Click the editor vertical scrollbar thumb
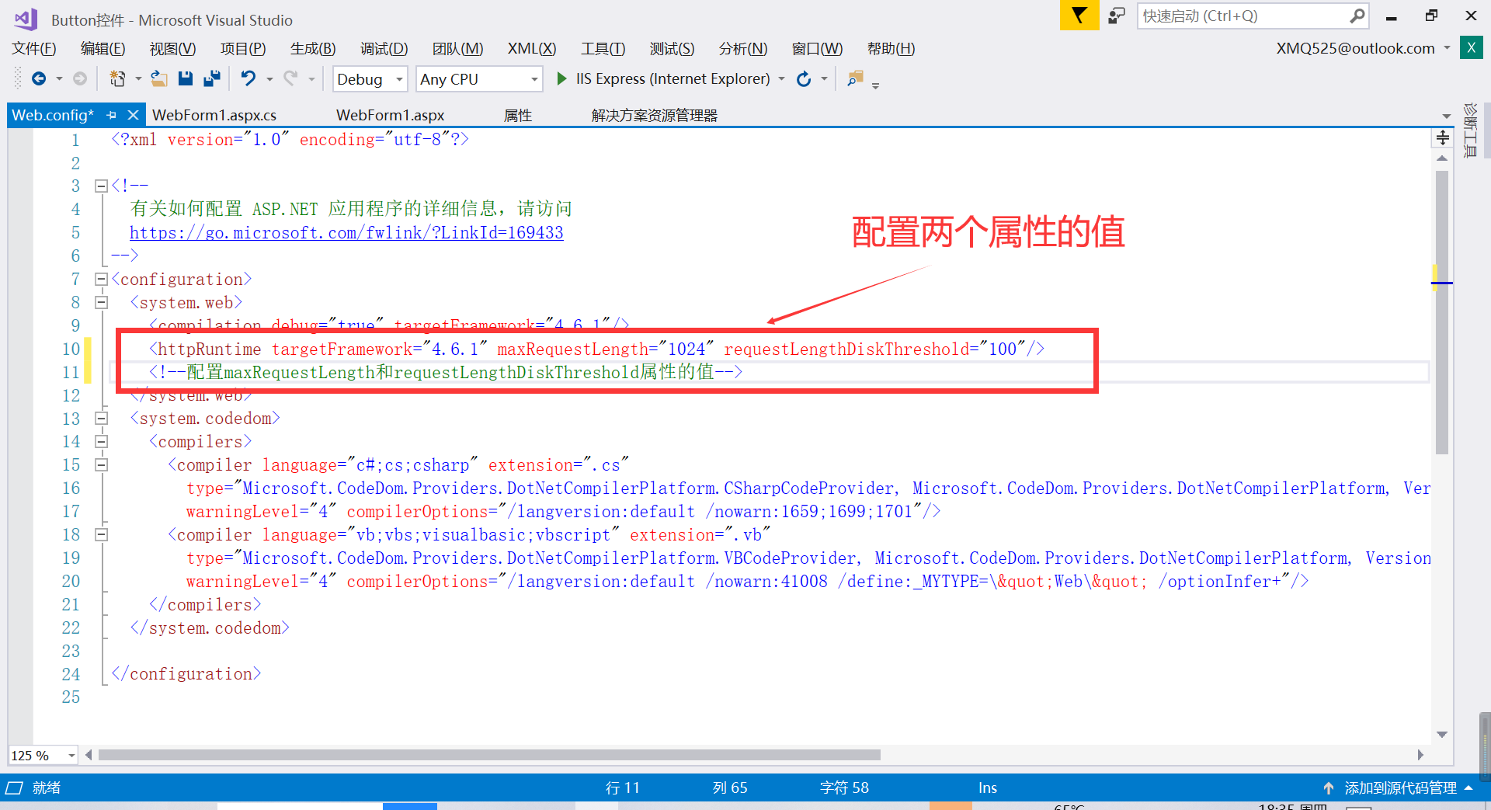1491x810 pixels. click(x=1442, y=312)
